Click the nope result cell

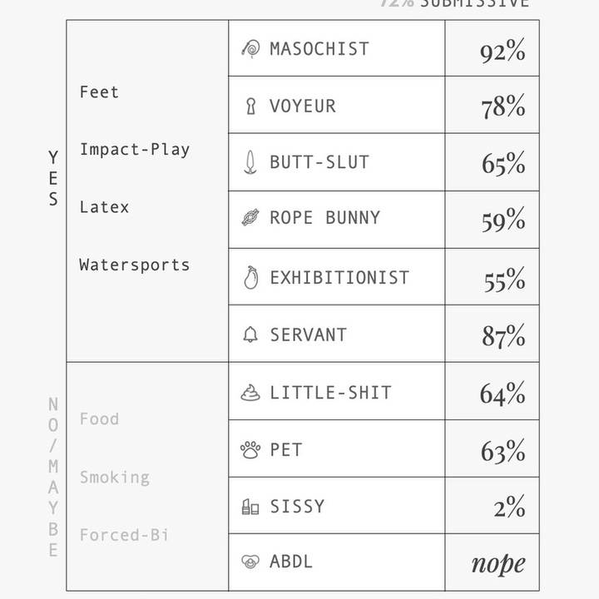pos(498,563)
